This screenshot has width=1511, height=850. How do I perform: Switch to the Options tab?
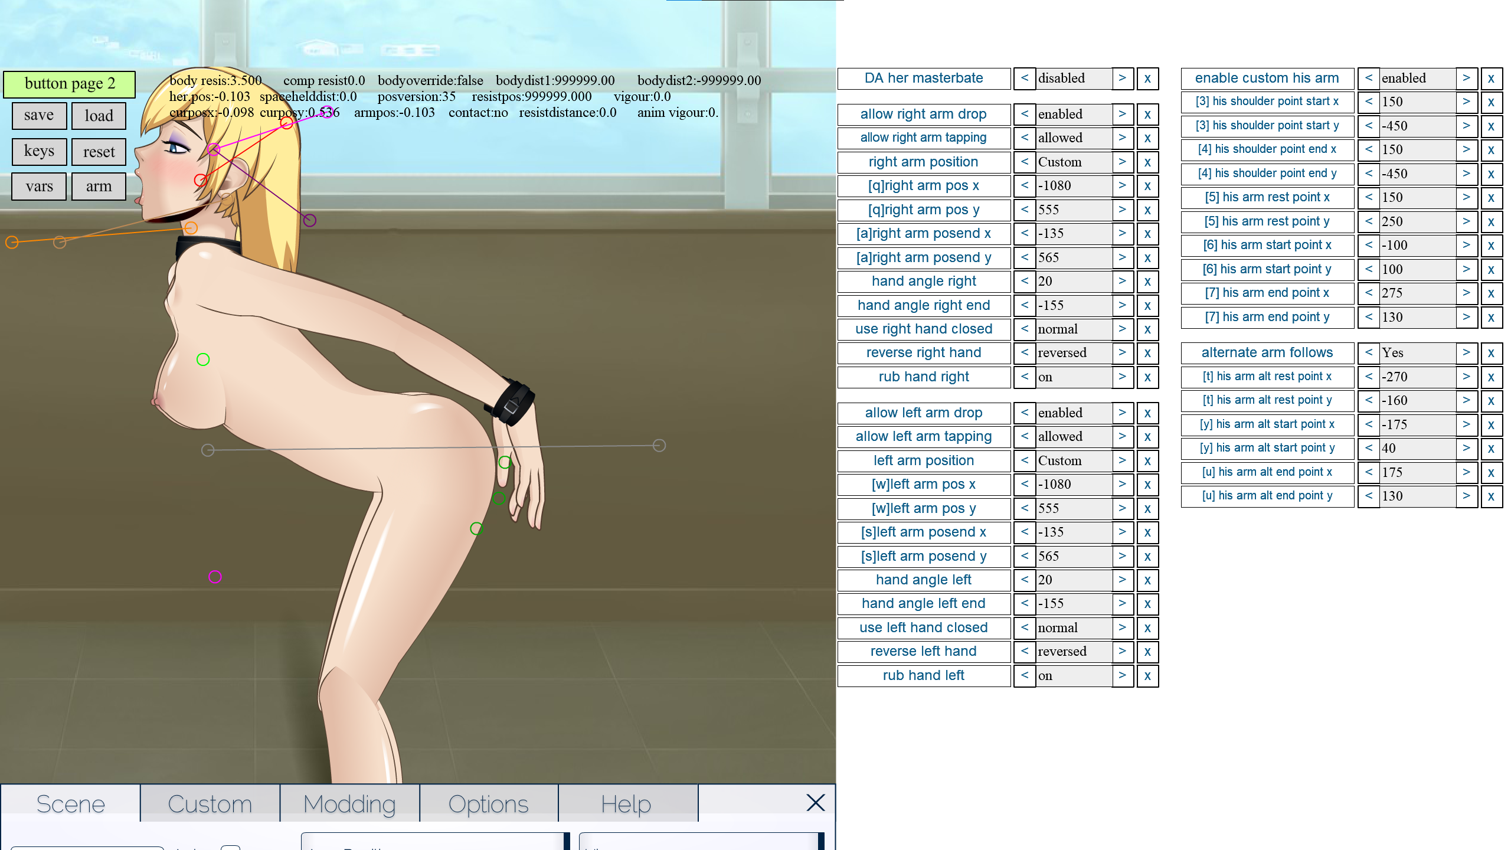(x=488, y=804)
